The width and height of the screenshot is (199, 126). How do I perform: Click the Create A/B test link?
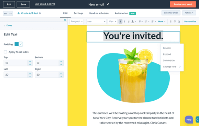point(30,13)
